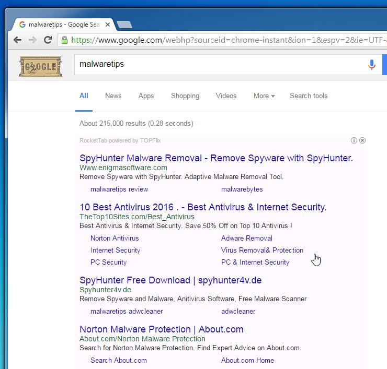Click 'Remove Spyware with SpyHunter' description text
The height and width of the screenshot is (369, 387).
pos(130,177)
